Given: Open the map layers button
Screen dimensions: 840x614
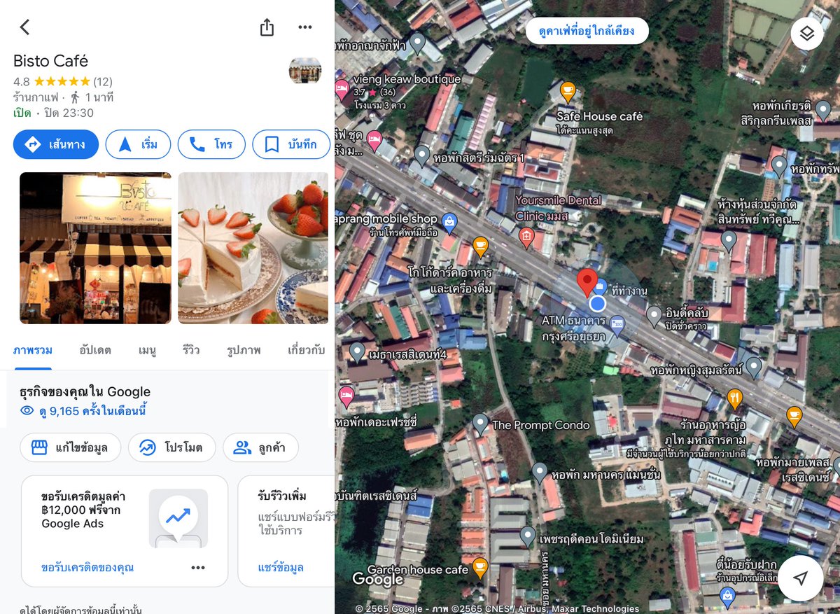Looking at the screenshot, I should tap(807, 33).
